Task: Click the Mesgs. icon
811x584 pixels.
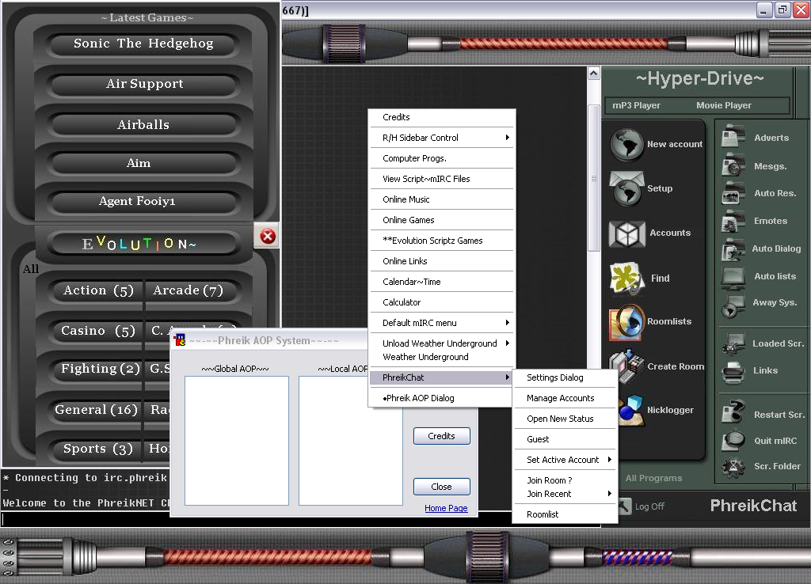Action: point(733,166)
